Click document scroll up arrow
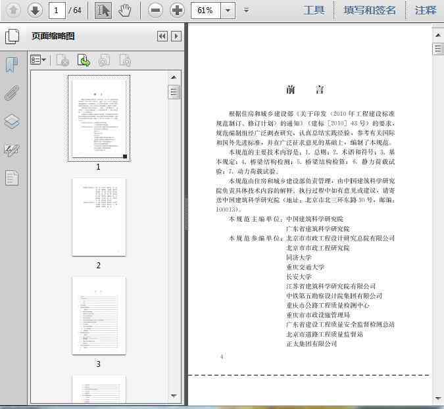The image size is (444, 409). 438,35
